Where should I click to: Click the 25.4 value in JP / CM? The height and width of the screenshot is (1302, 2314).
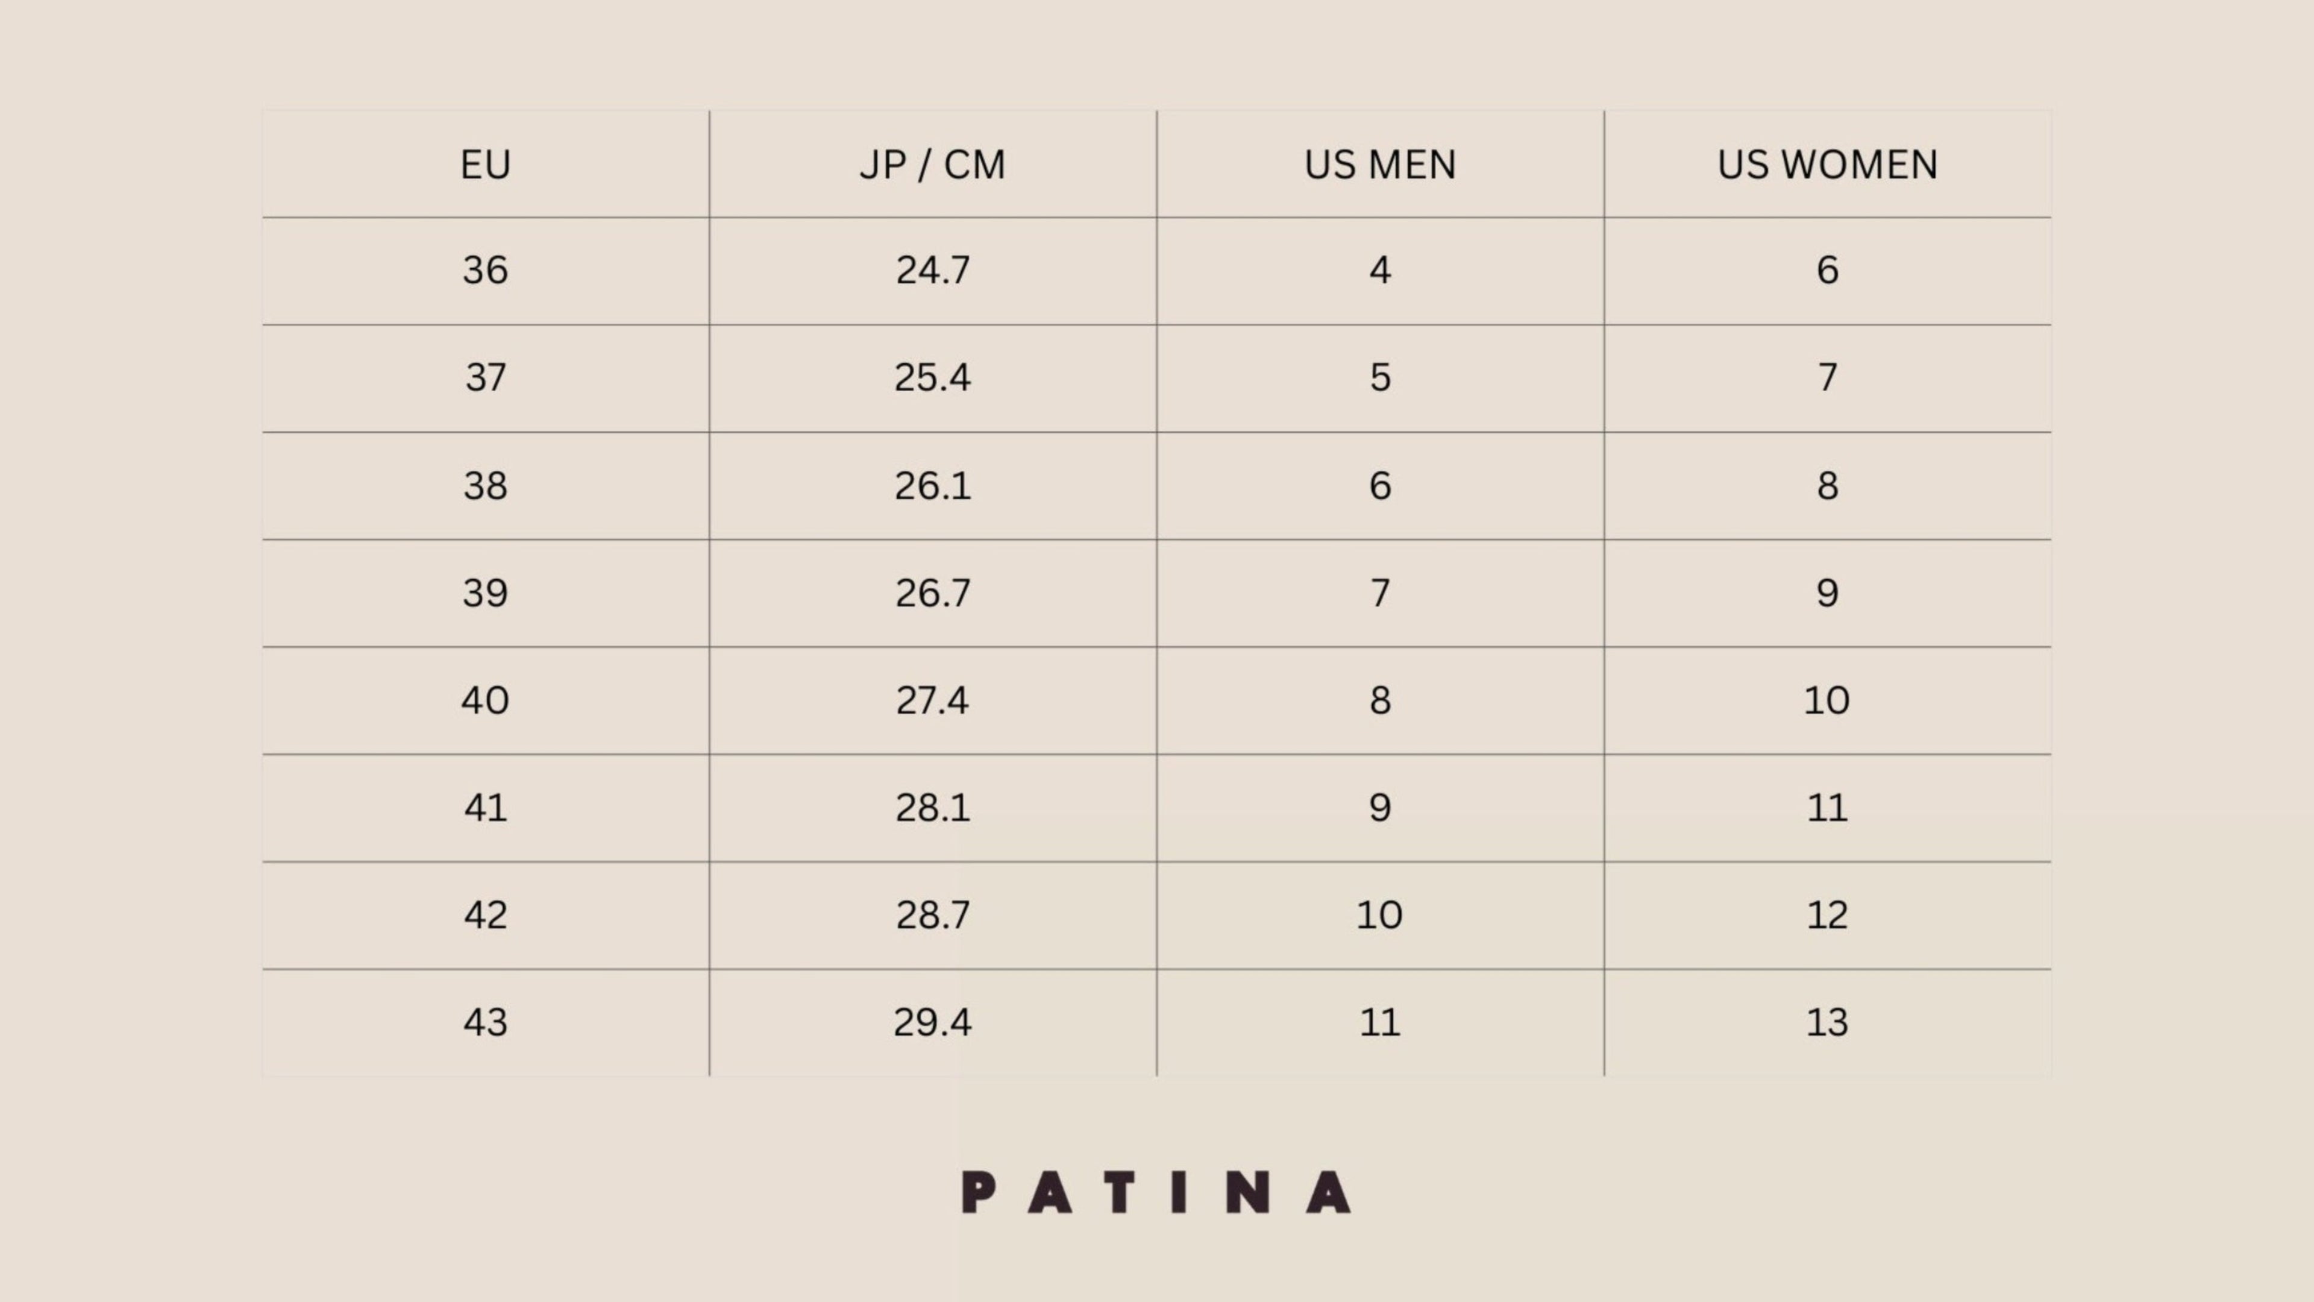(932, 377)
